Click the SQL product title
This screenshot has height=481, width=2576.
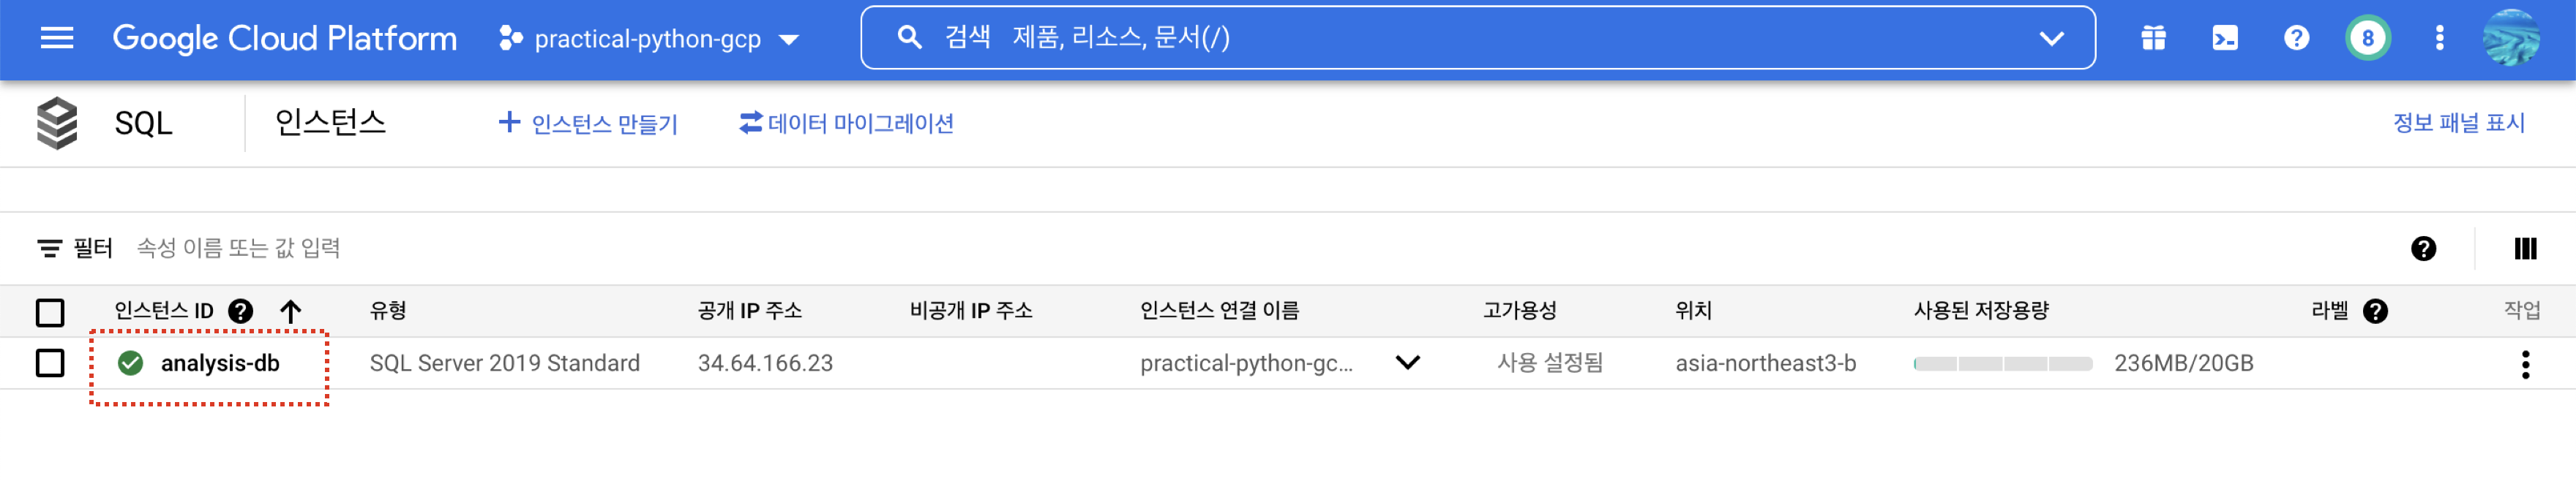click(x=143, y=124)
